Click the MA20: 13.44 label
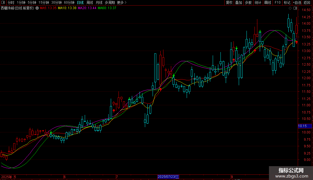This screenshot has height=180, width=313. tap(87, 8)
